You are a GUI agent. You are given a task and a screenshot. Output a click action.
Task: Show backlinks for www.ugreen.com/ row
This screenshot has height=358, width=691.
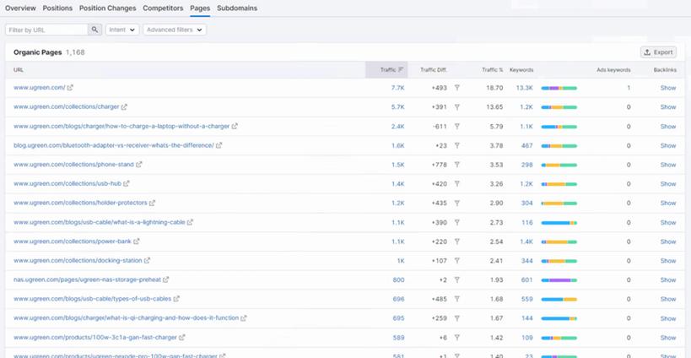point(668,88)
